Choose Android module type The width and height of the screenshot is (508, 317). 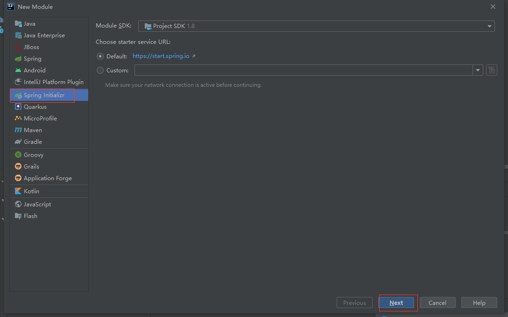click(49, 70)
